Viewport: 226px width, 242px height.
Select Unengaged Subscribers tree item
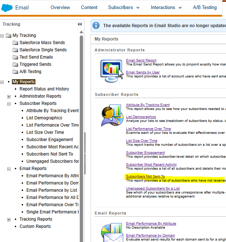[52, 161]
